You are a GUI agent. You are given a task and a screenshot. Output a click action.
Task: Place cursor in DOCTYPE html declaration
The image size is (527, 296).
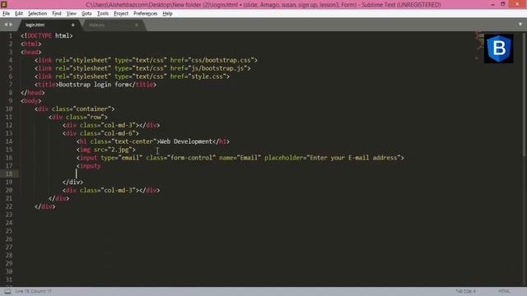point(47,35)
